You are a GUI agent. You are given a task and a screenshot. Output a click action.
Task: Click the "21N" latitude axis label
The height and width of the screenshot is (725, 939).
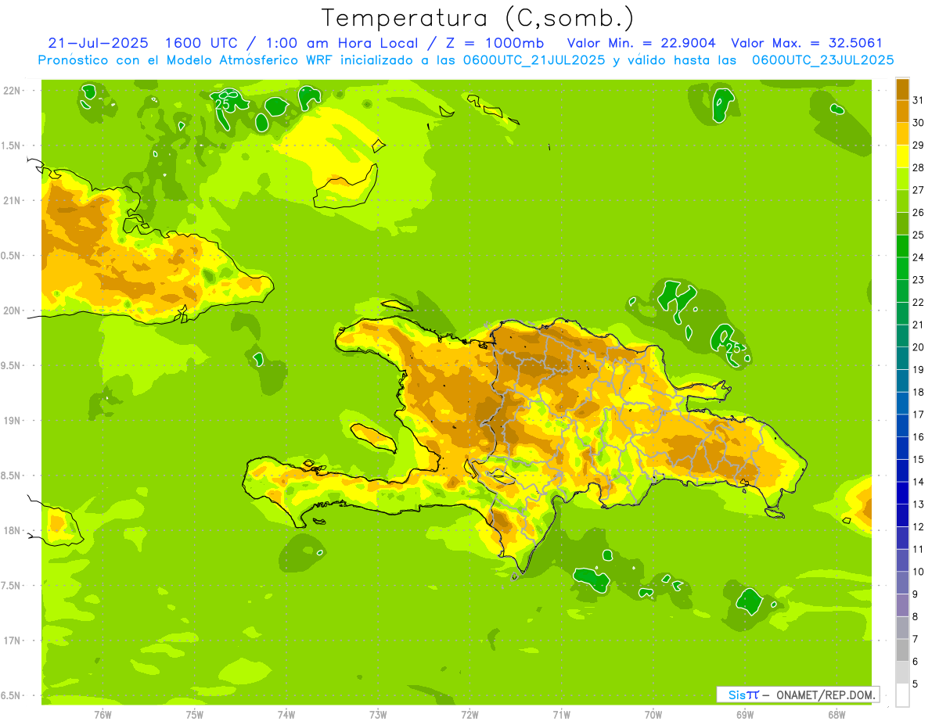click(13, 200)
